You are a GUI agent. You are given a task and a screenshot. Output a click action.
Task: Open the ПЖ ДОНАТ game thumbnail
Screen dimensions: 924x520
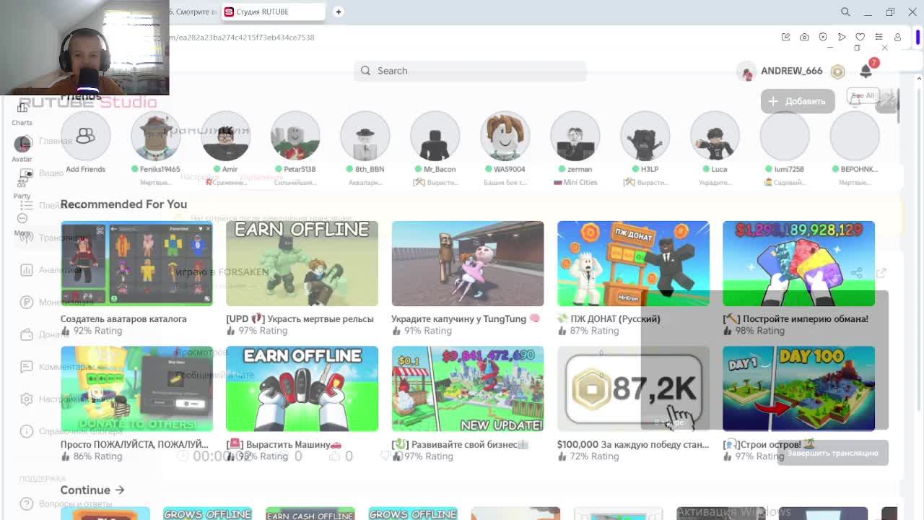point(633,264)
